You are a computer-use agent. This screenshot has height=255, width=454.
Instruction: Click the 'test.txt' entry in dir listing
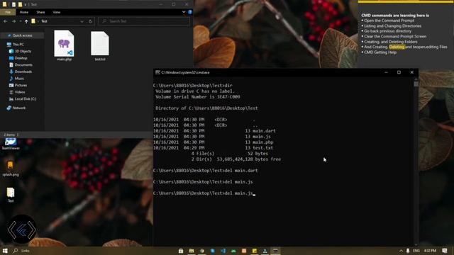coord(263,148)
